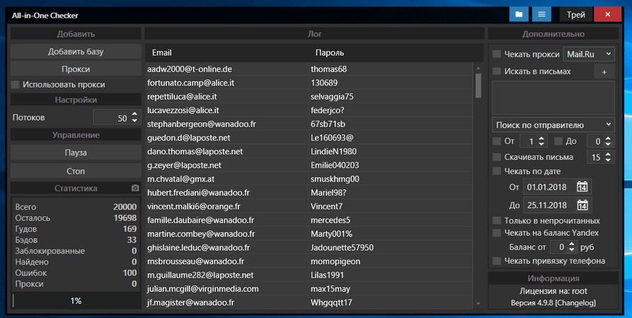This screenshot has height=318, width=632.
Task: Click the blue folder icon in title bar
Action: [x=519, y=14]
